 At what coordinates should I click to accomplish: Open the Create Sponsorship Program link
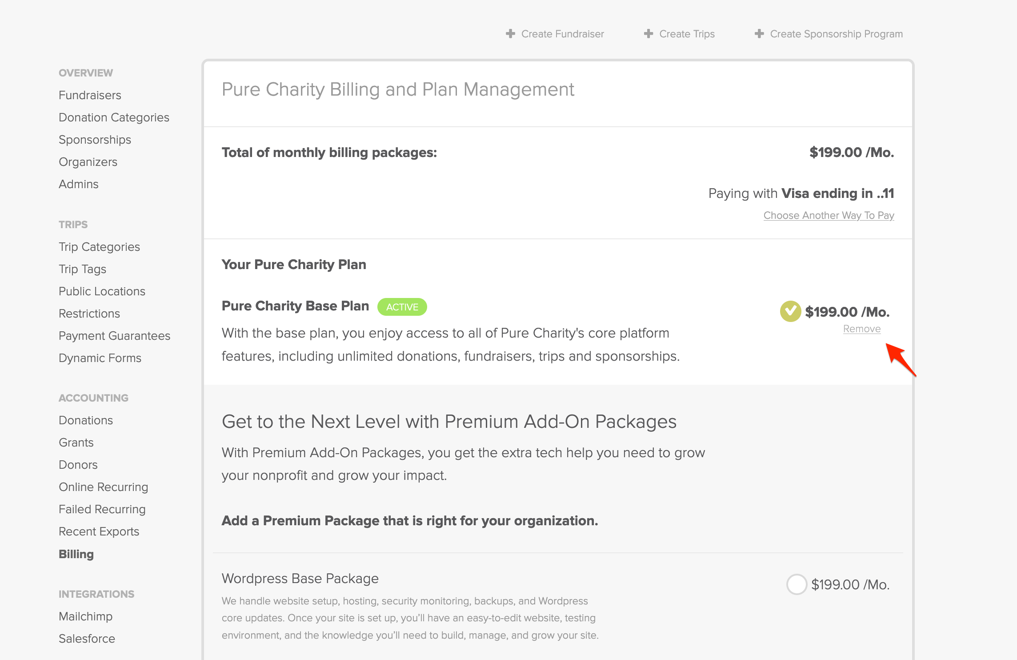[x=836, y=34]
